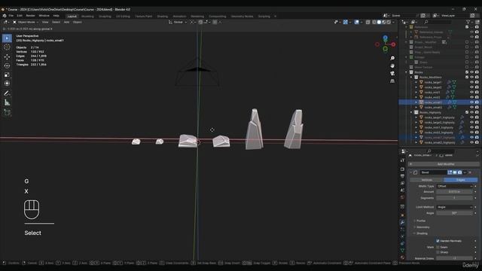Collapse the Shading subpanel
This screenshot has width=482, height=271.
pos(421,233)
